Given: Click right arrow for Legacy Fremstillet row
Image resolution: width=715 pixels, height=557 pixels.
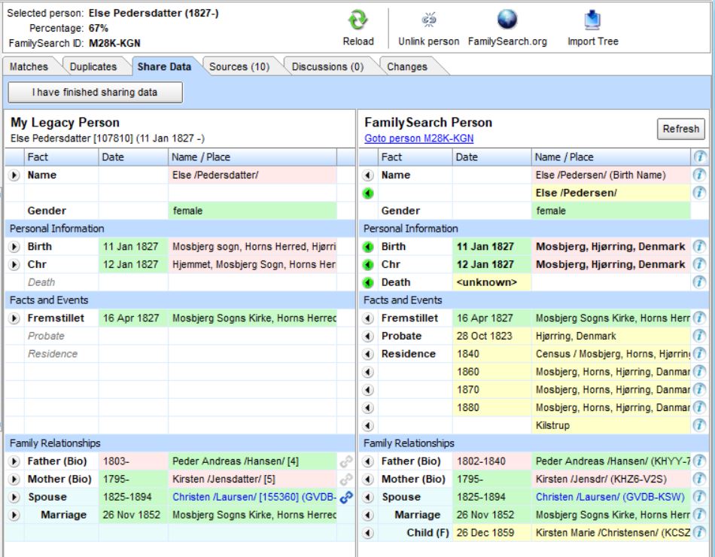Looking at the screenshot, I should click(x=14, y=318).
